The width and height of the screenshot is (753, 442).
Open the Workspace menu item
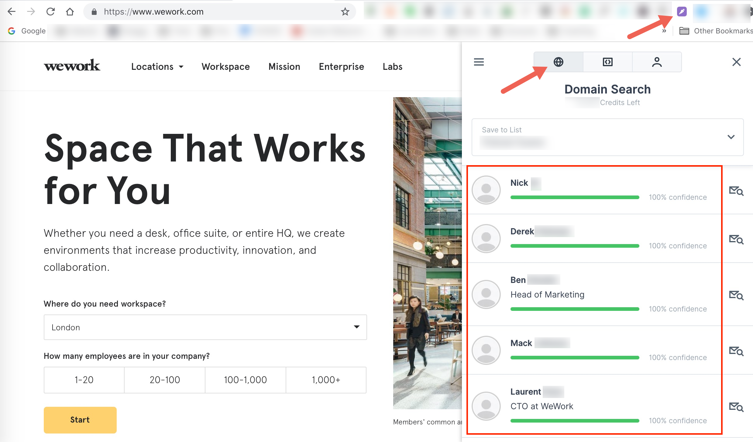(x=225, y=66)
